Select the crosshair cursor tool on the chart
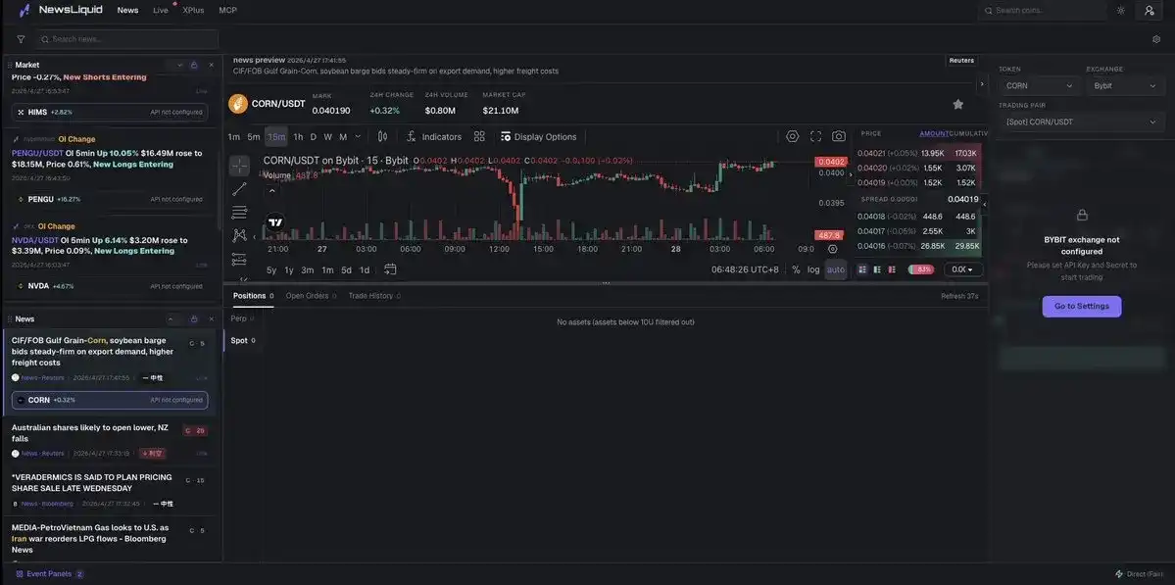 pos(239,166)
